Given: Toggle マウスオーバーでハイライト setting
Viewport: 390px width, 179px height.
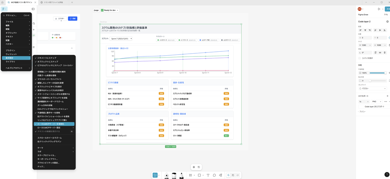Looking at the screenshot, I should pyautogui.click(x=49, y=79).
